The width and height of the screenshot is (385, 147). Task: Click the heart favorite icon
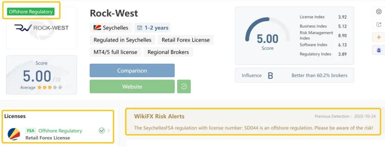coord(378,11)
